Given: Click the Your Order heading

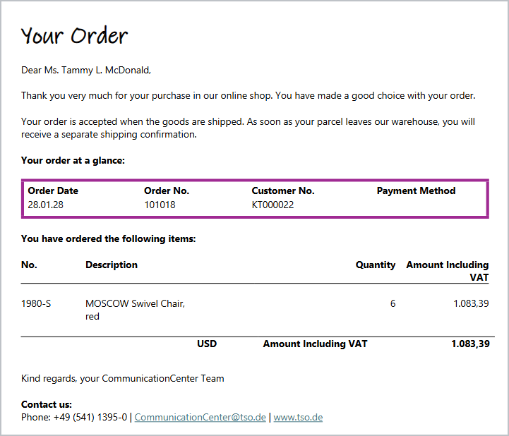Looking at the screenshot, I should point(74,35).
